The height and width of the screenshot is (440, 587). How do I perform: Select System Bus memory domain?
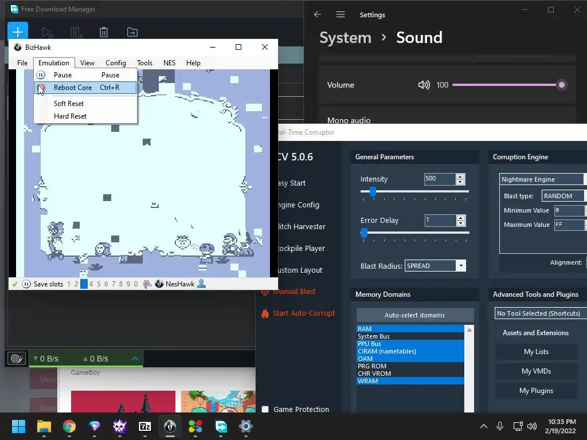[410, 336]
